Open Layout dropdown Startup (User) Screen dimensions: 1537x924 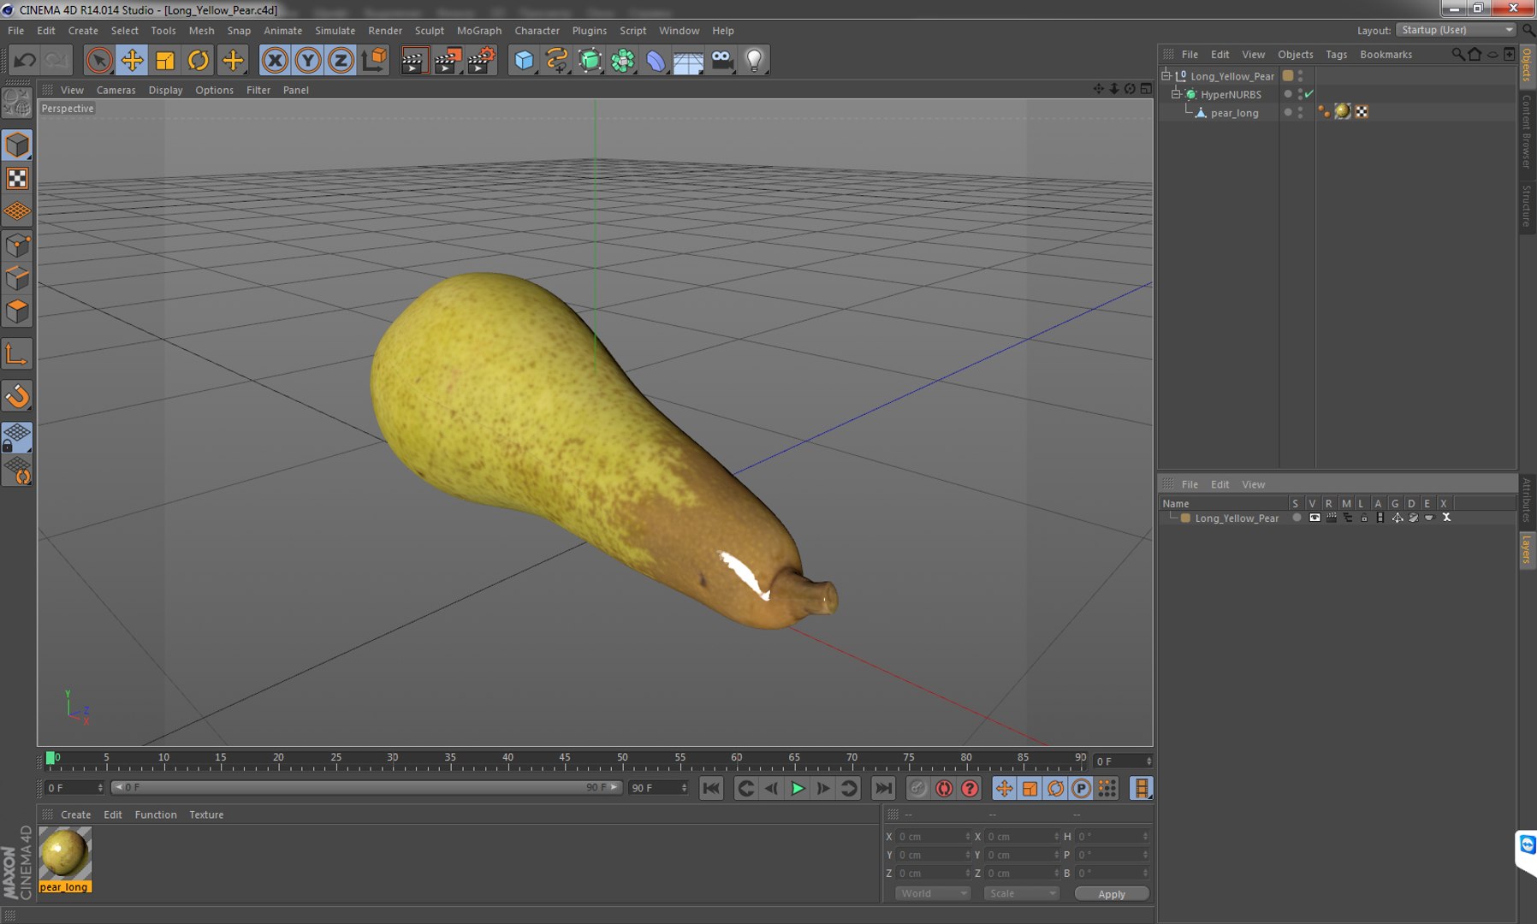pyautogui.click(x=1456, y=30)
